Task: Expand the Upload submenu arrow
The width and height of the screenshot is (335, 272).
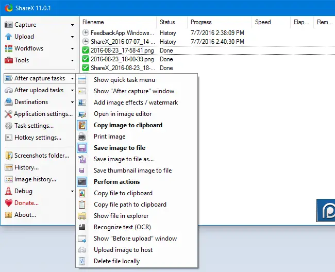Action: (x=73, y=37)
